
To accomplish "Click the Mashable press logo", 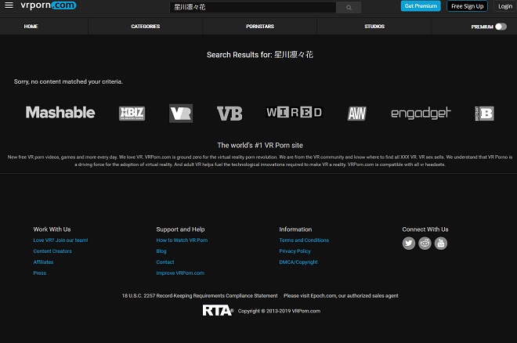I will (60, 113).
